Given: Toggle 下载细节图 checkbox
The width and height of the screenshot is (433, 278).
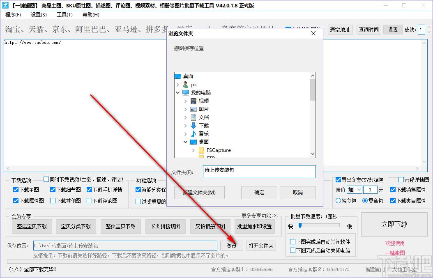Looking at the screenshot, I should 53,190.
